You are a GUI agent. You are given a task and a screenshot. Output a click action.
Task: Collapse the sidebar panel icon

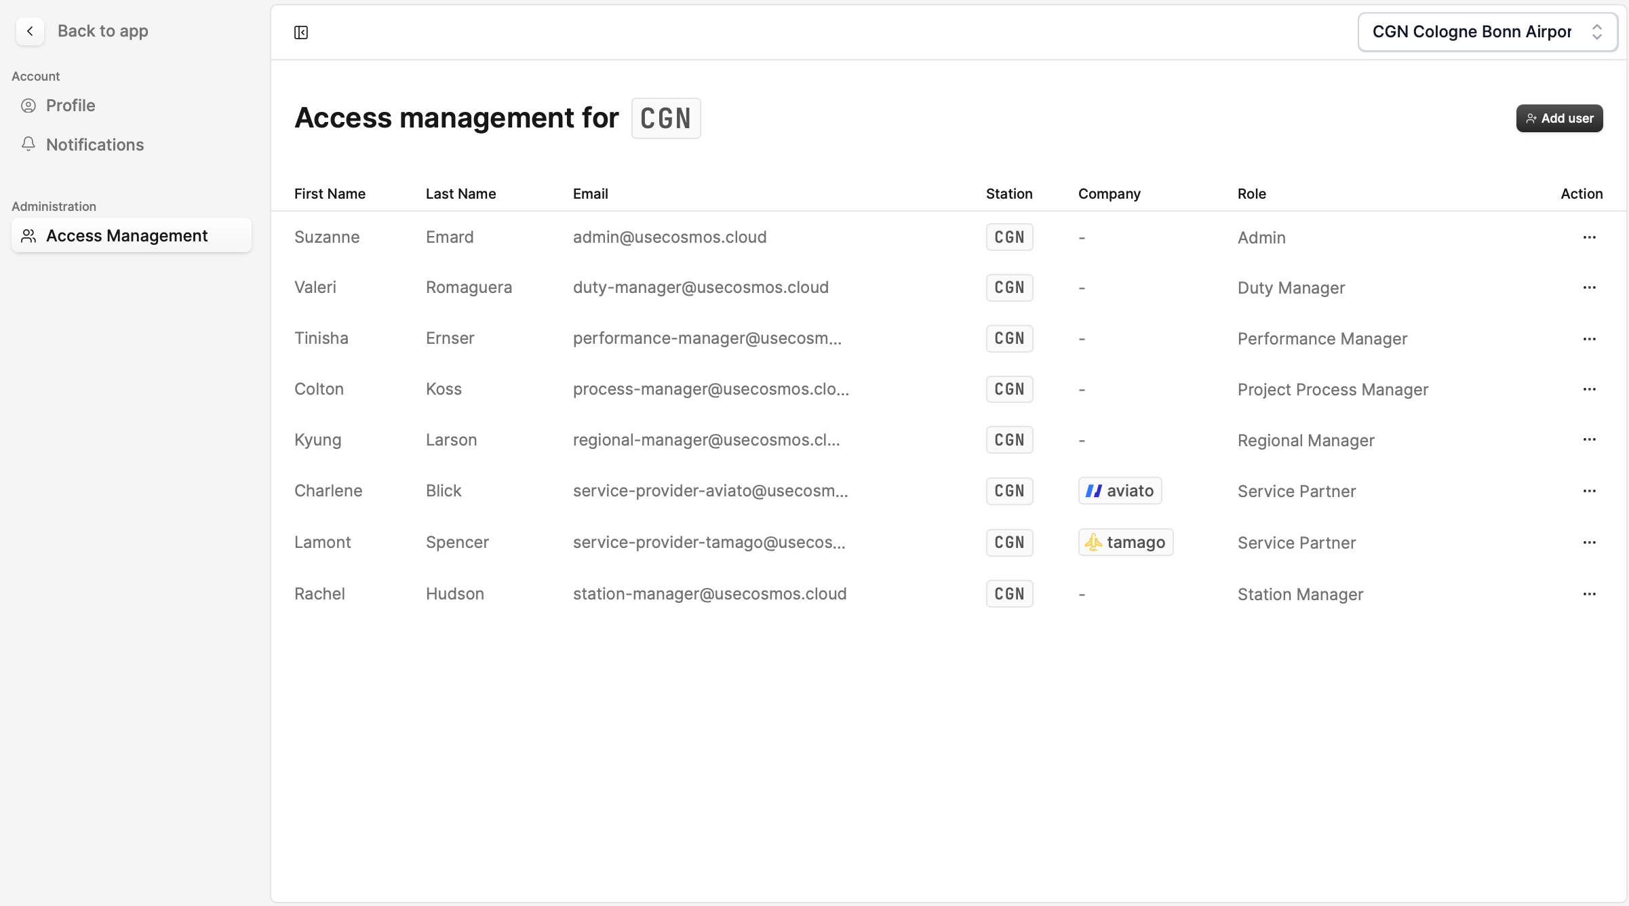point(301,33)
